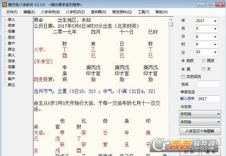Click the 当月节气 blue text line
The width and height of the screenshot is (226, 156).
[95, 91]
